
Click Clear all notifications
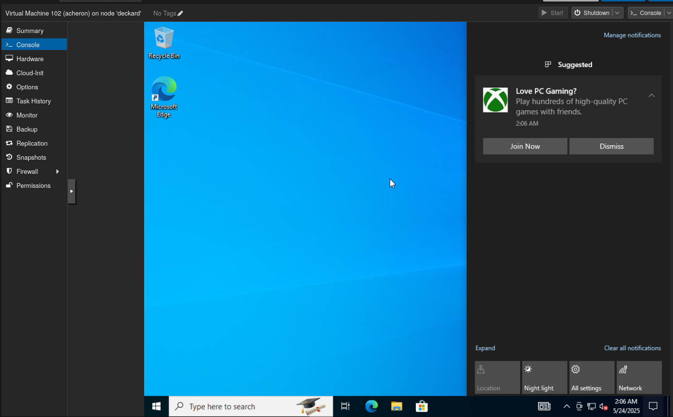point(632,348)
